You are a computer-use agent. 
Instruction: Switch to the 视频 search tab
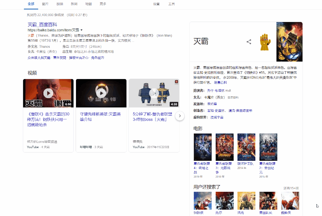[60, 4]
